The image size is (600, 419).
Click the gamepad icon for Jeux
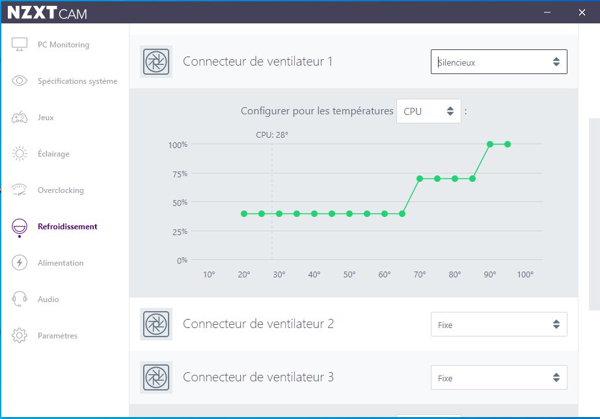tap(20, 118)
